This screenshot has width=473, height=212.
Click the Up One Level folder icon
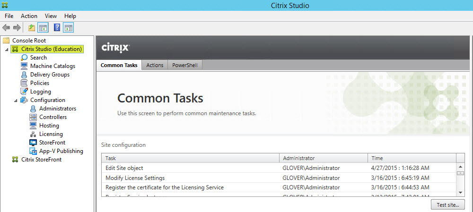[x=32, y=28]
